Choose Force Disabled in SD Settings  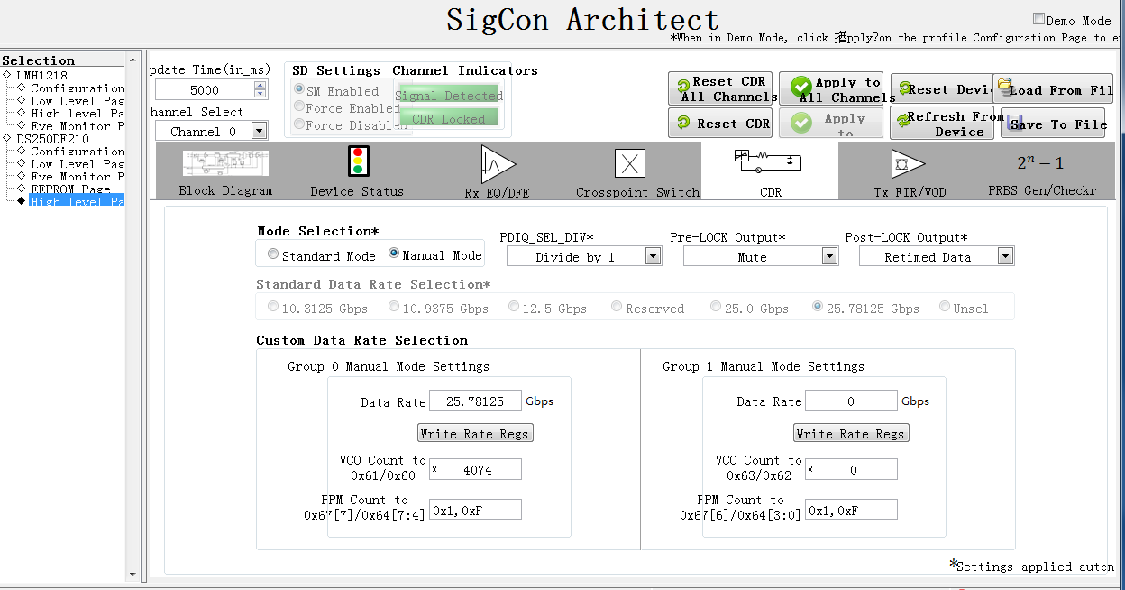pyautogui.click(x=299, y=124)
